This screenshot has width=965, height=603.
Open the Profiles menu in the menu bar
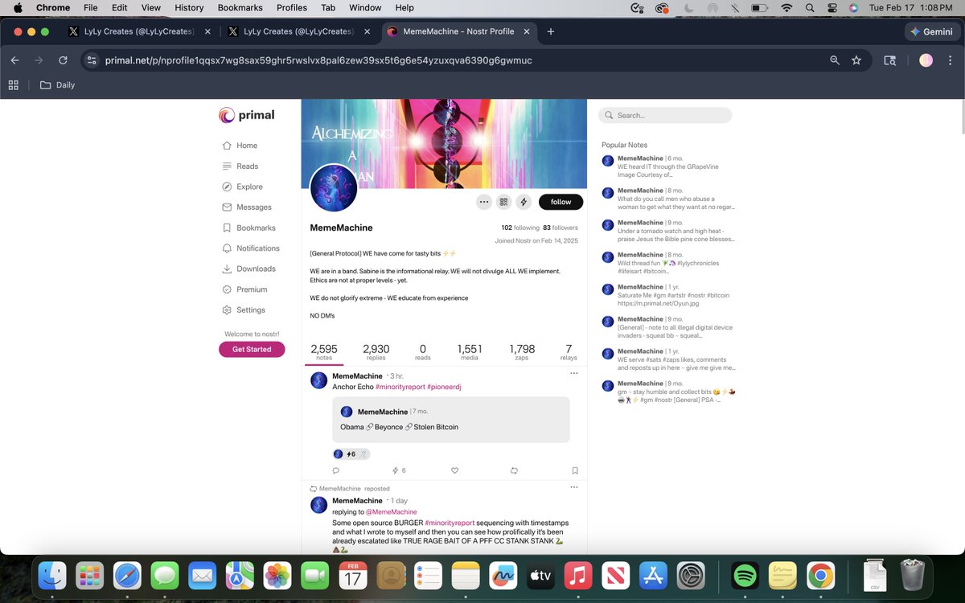292,7
